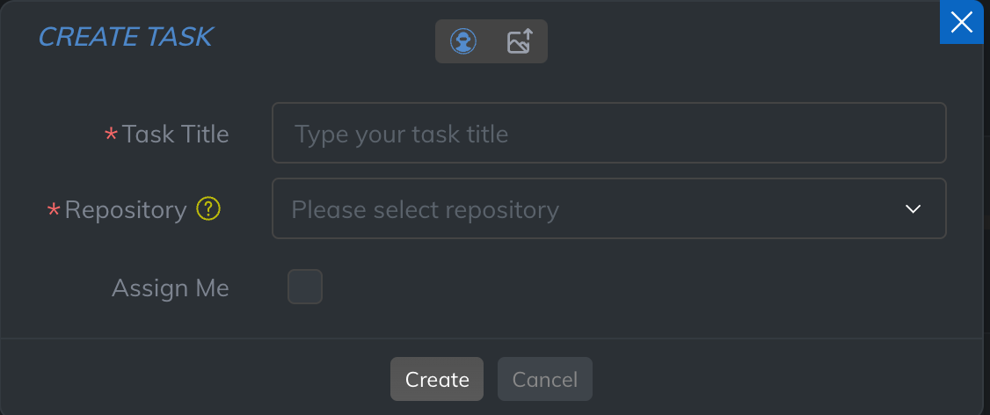Click the red asterisk beside Task Title
This screenshot has height=415, width=990.
click(x=111, y=135)
